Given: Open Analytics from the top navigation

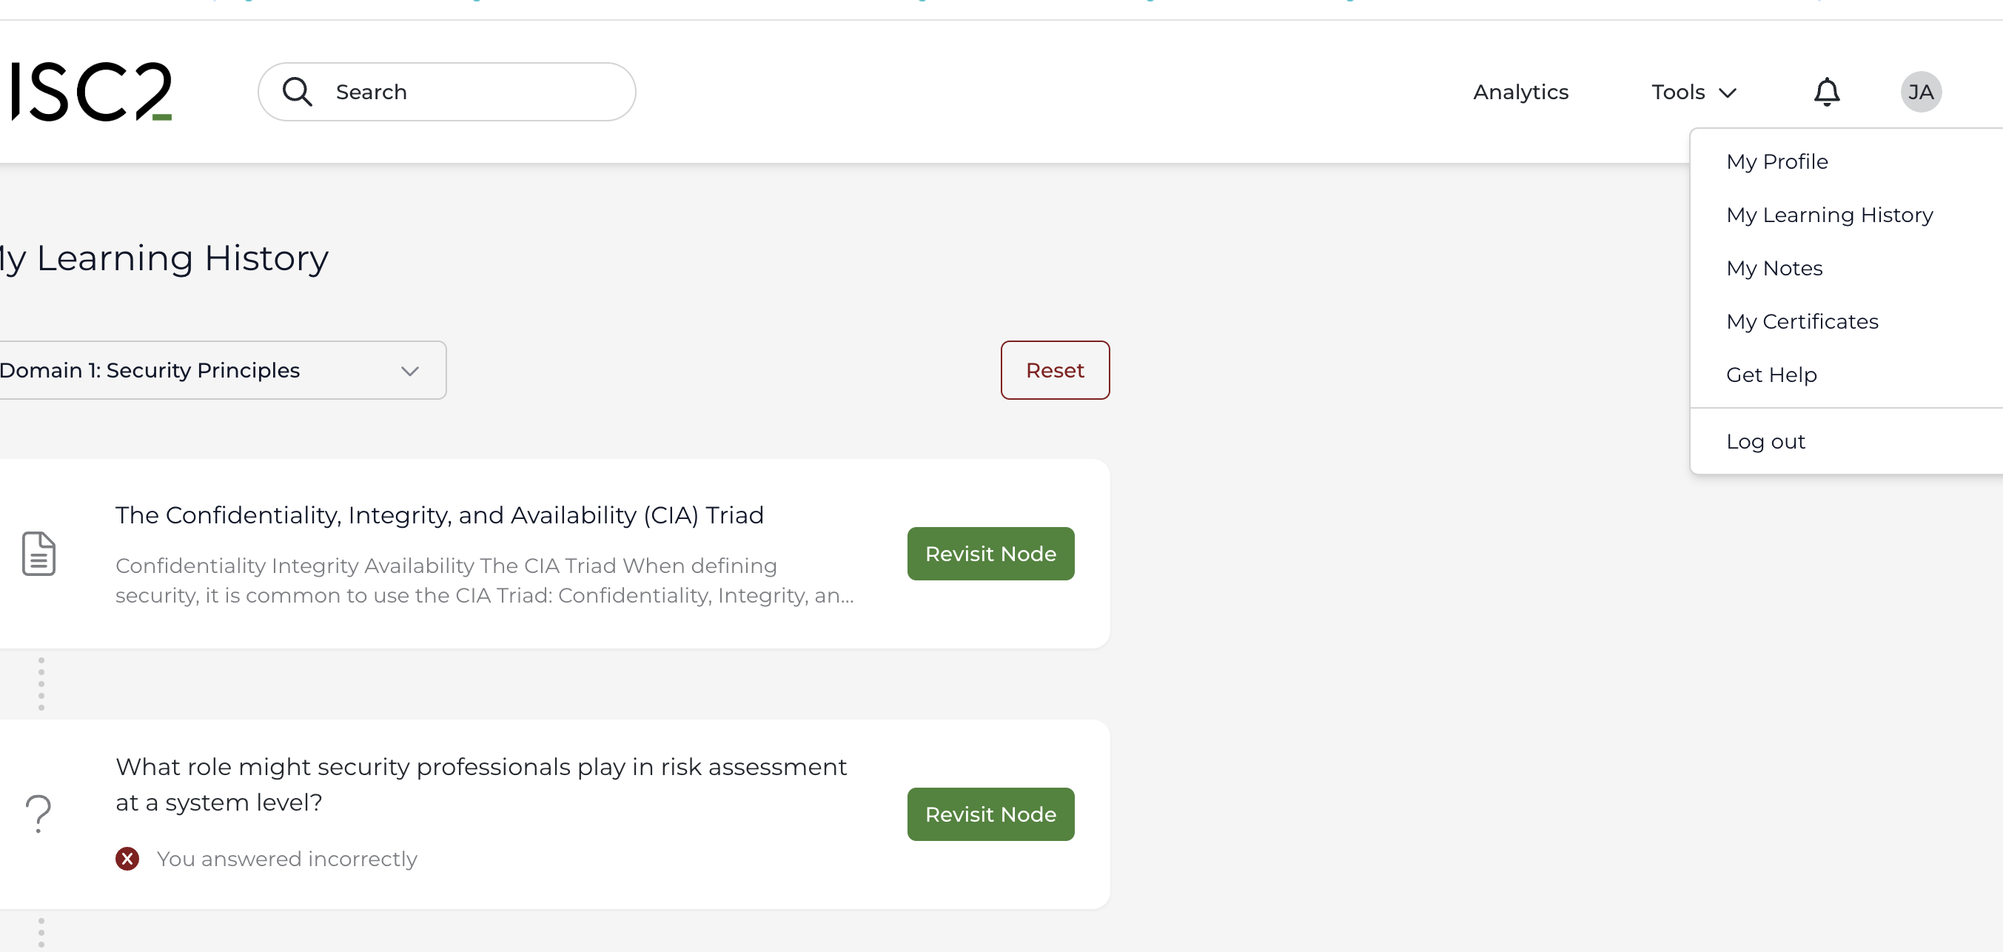Looking at the screenshot, I should [x=1520, y=91].
